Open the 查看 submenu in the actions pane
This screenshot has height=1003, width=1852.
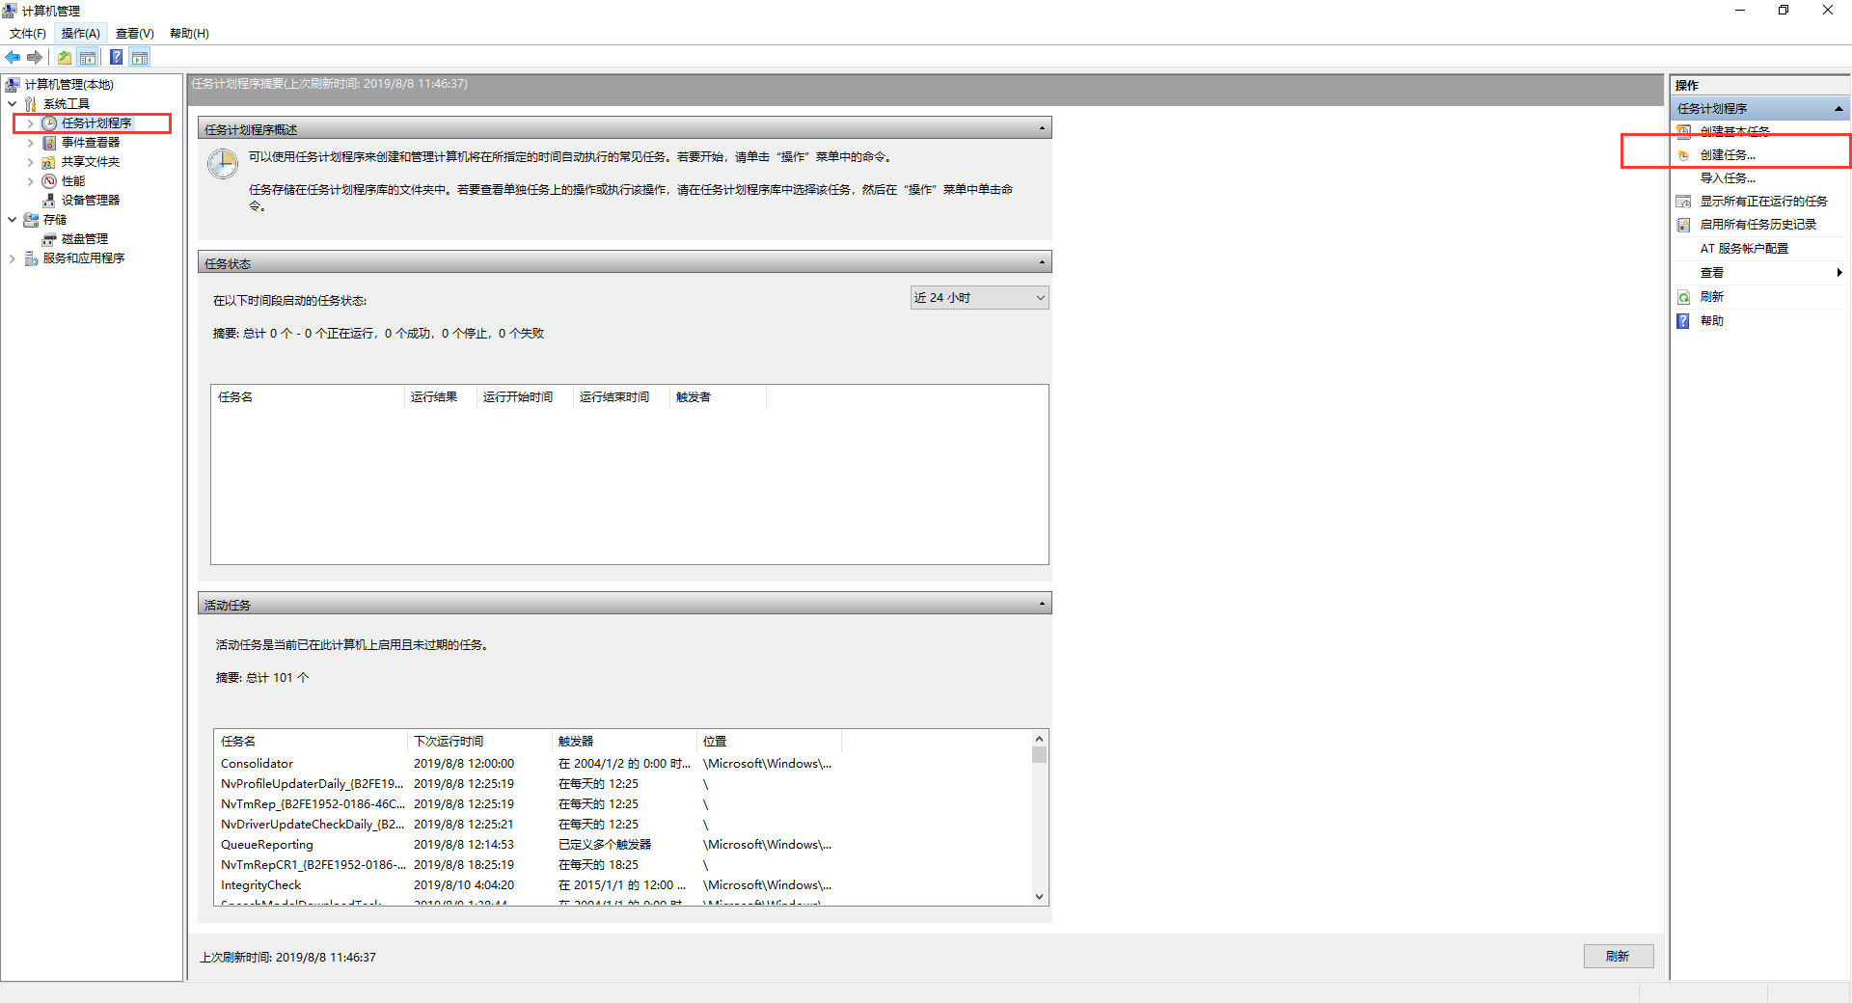(1760, 273)
